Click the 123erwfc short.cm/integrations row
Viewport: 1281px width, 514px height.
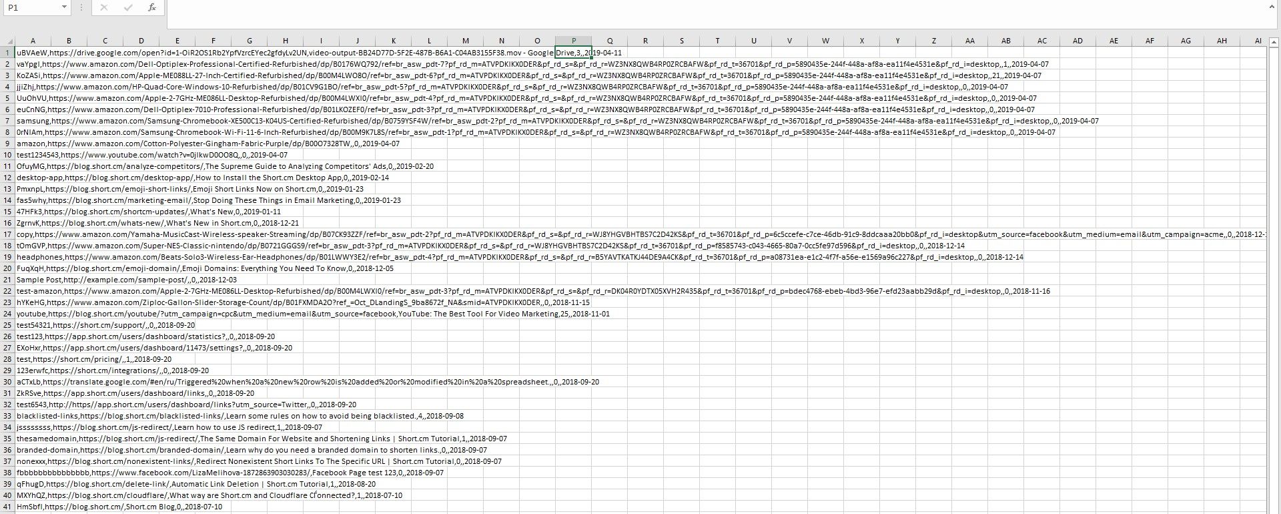113,370
